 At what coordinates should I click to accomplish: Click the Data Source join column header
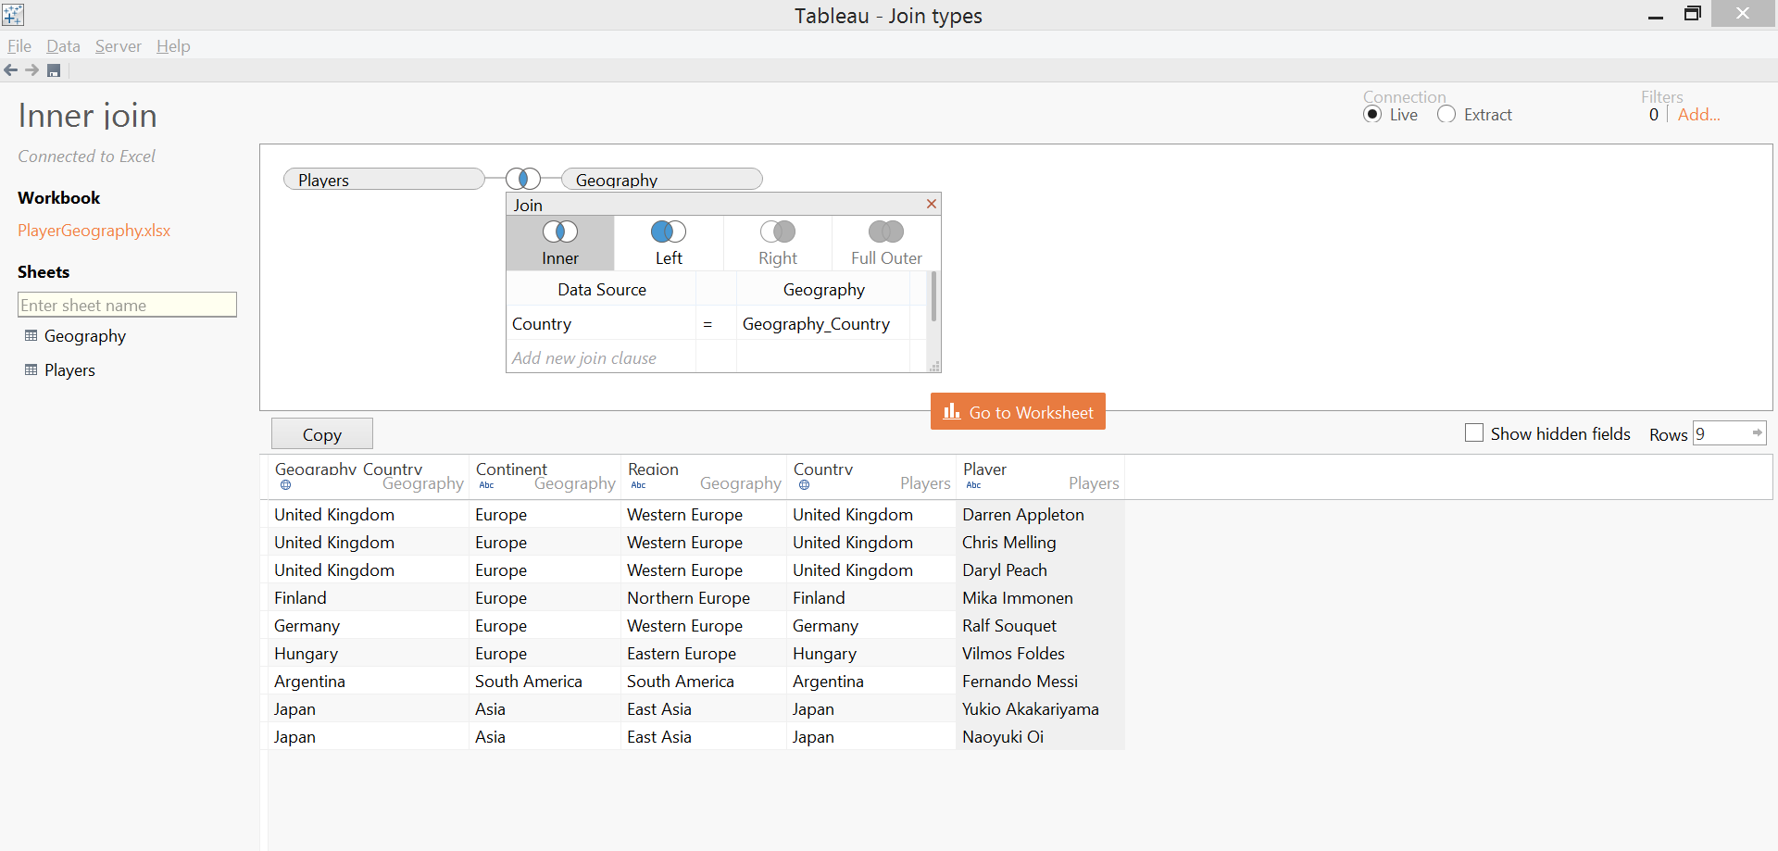click(602, 290)
